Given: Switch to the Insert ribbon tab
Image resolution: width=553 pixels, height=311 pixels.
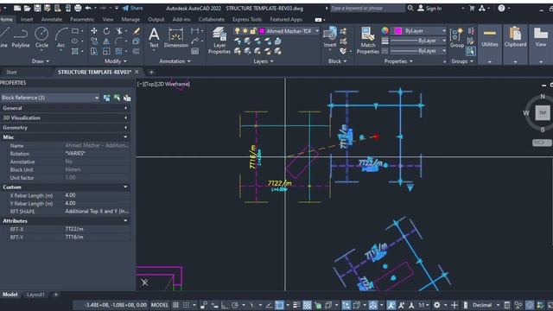Looking at the screenshot, I should [x=27, y=19].
